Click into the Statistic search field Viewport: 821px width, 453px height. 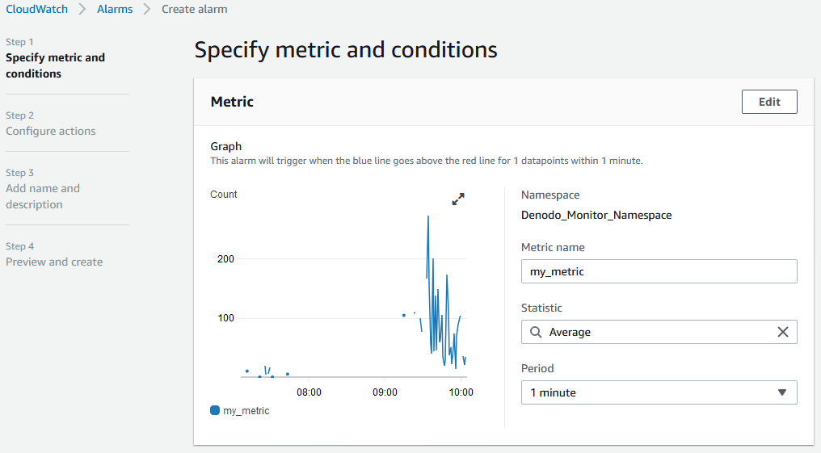tap(659, 332)
